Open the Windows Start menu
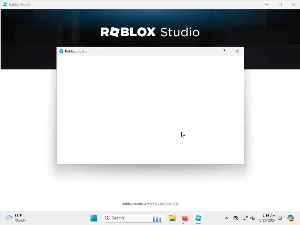The image size is (300, 225). [94, 218]
